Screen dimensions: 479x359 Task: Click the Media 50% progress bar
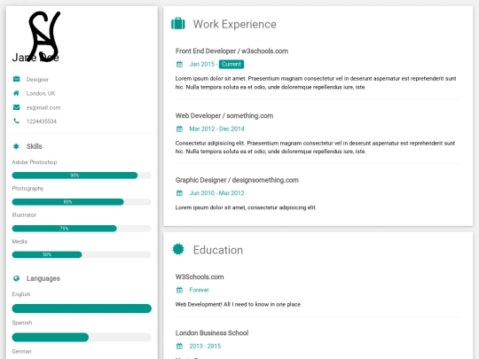point(82,254)
